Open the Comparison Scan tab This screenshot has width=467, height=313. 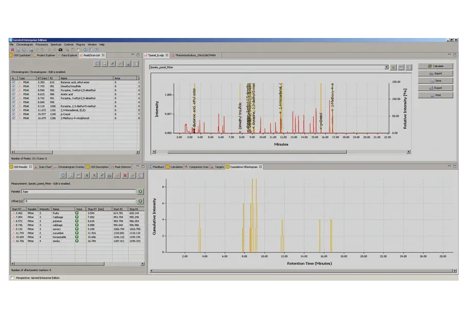pyautogui.click(x=199, y=167)
